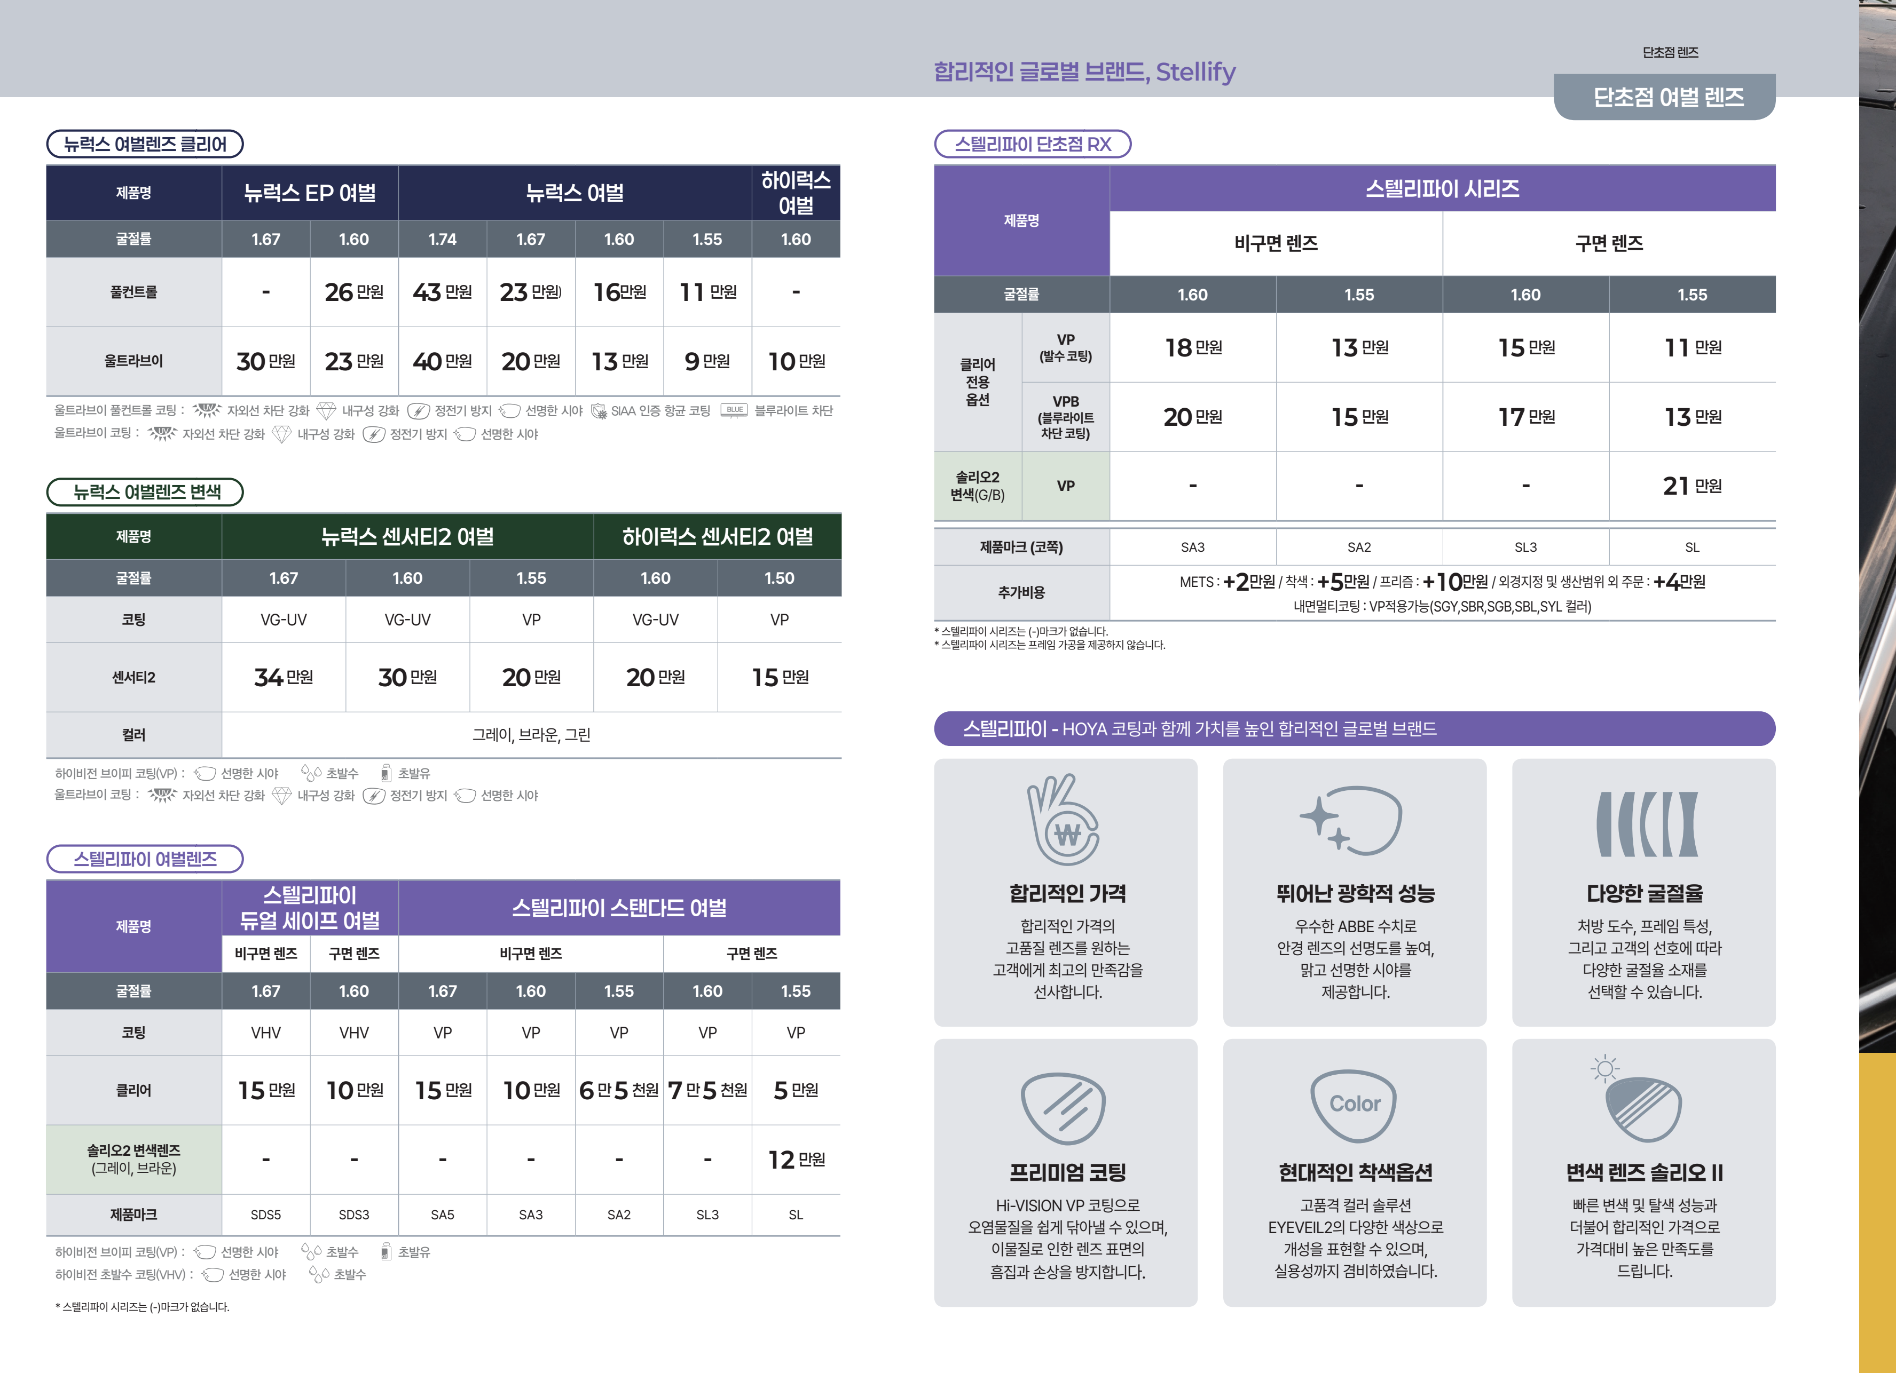This screenshot has width=1896, height=1373.
Task: Click the lightning icon in 울트라브이 풀컨트롤 코팅 line
Action: click(418, 411)
